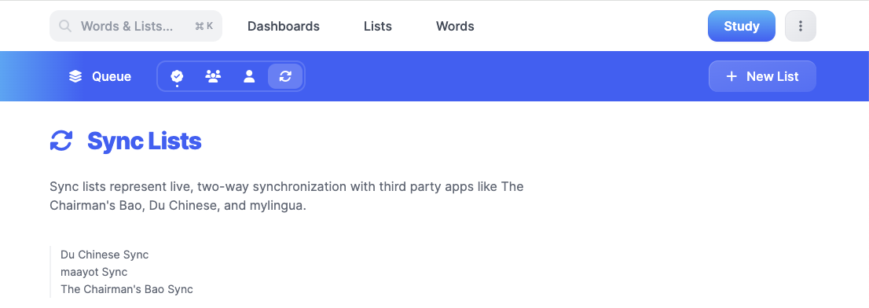Click the Queue stacked layers icon
Screen dimensions: 869x308
(x=75, y=76)
